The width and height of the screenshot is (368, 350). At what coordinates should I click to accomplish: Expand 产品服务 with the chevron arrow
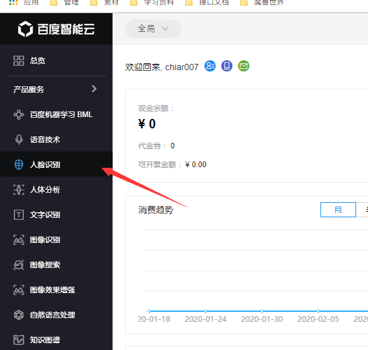point(95,89)
